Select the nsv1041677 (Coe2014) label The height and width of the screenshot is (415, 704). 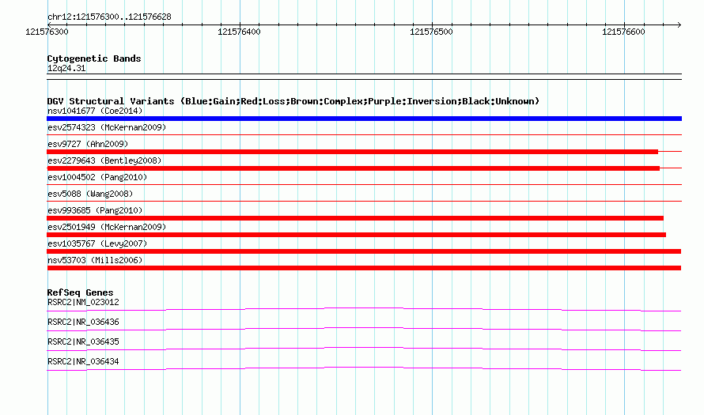(95, 111)
